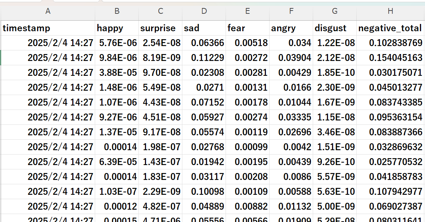This screenshot has height=222, width=425.
Task: Click the 'disgust' header cell
Action: point(335,28)
